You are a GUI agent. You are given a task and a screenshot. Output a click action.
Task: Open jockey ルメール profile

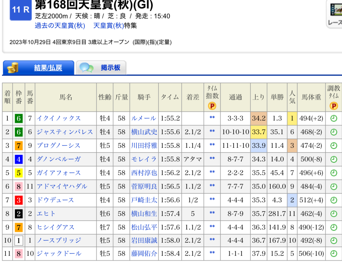click(144, 118)
